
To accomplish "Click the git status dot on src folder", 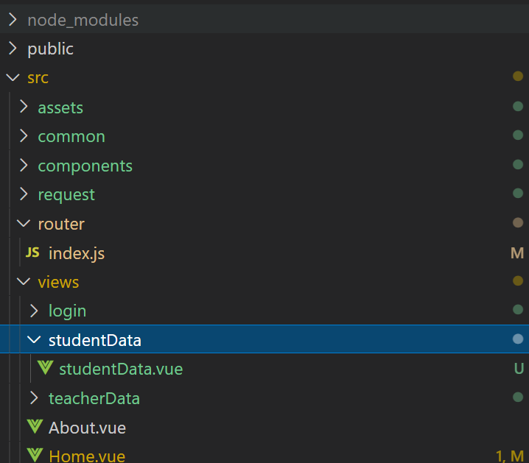I will coord(518,76).
